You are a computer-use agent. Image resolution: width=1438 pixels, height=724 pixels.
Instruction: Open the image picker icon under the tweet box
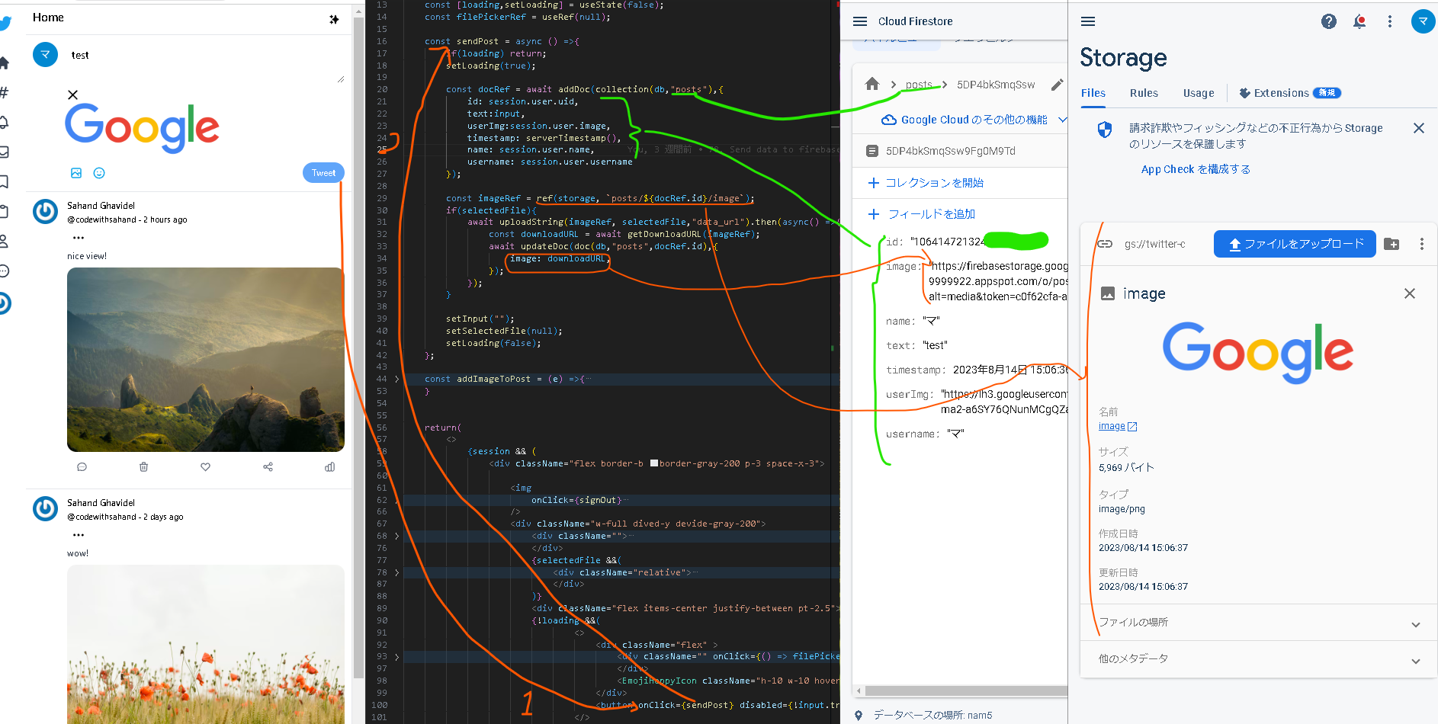[x=76, y=173]
